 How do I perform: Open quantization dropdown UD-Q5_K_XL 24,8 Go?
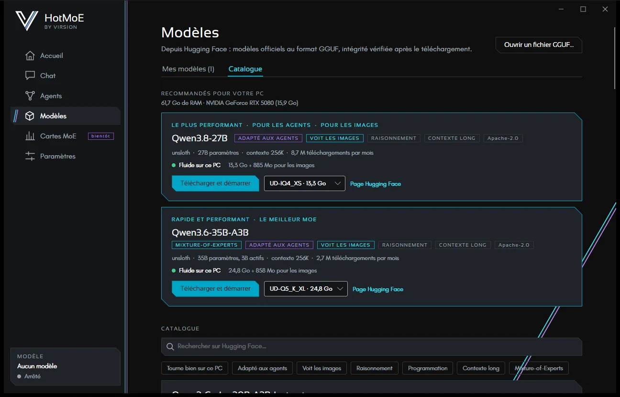306,289
